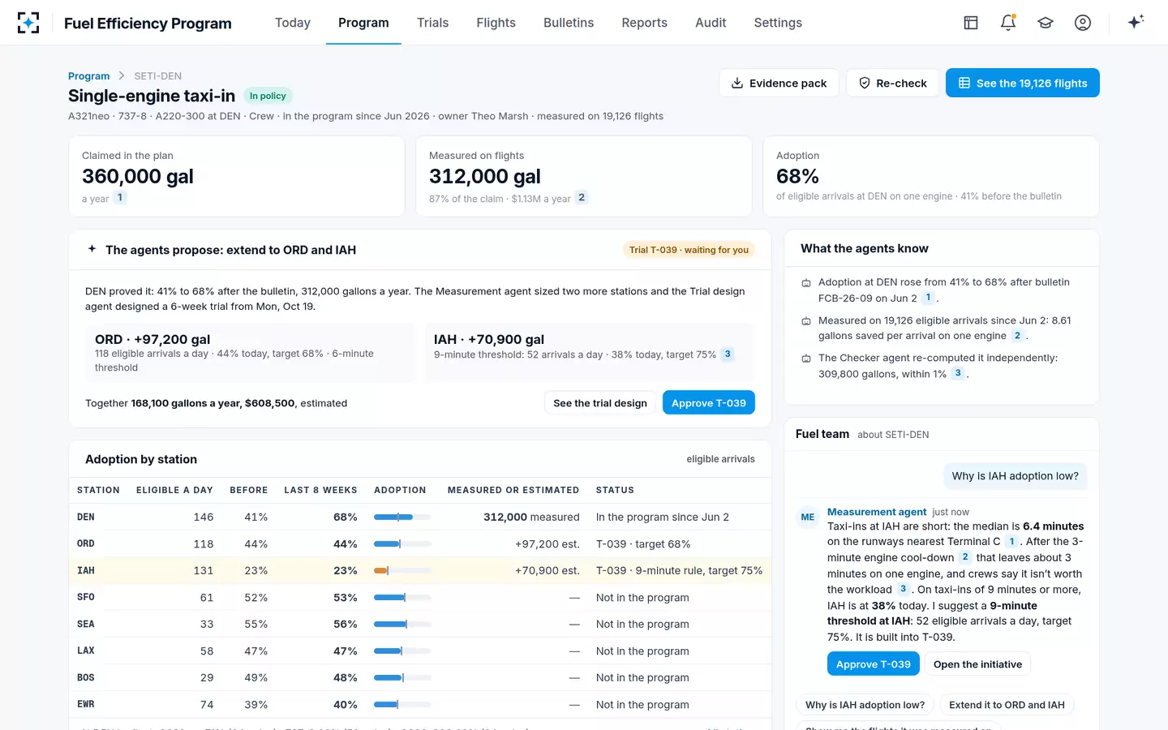
Task: Click the Program breadcrumb link
Action: [x=88, y=76]
